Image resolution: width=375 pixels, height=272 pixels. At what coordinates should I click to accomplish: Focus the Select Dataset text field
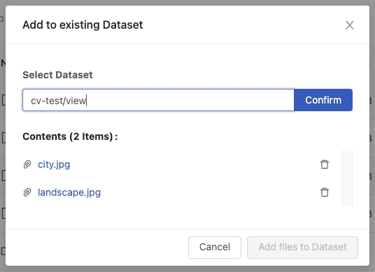pyautogui.click(x=158, y=100)
